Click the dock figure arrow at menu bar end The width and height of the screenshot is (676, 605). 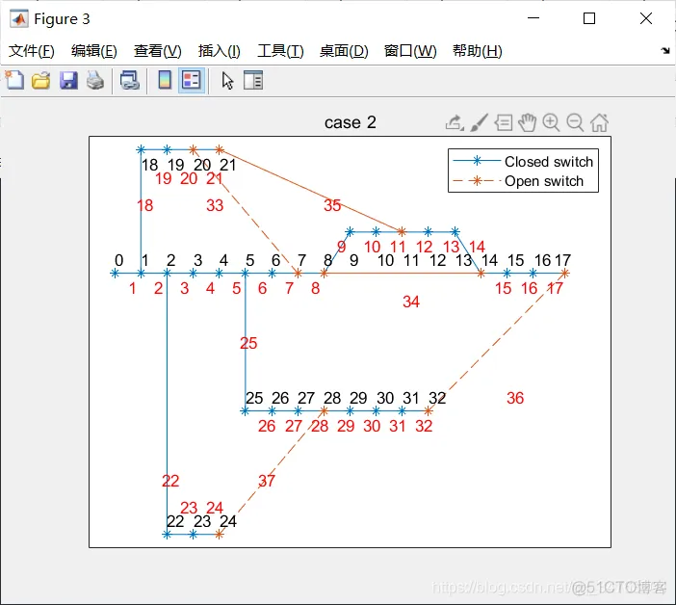665,51
